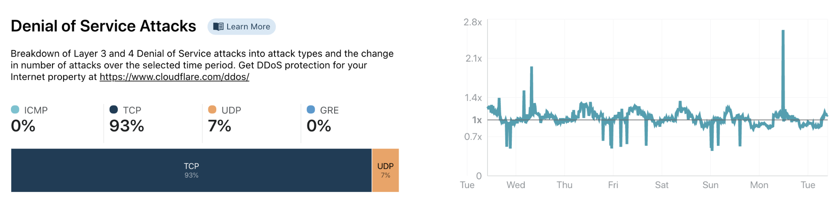Select the ICMP 0% statistic
Screen dimensions: 838x204
click(23, 126)
